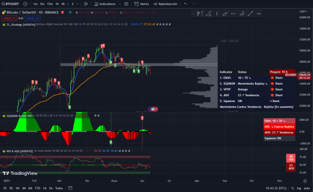Click the undo arrow
The height and width of the screenshot is (192, 313).
pos(185,4)
